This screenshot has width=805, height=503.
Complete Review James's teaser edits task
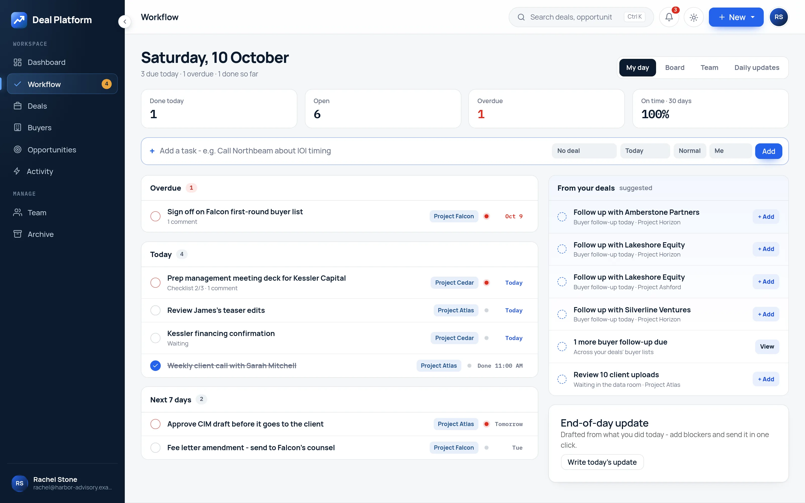click(x=155, y=310)
